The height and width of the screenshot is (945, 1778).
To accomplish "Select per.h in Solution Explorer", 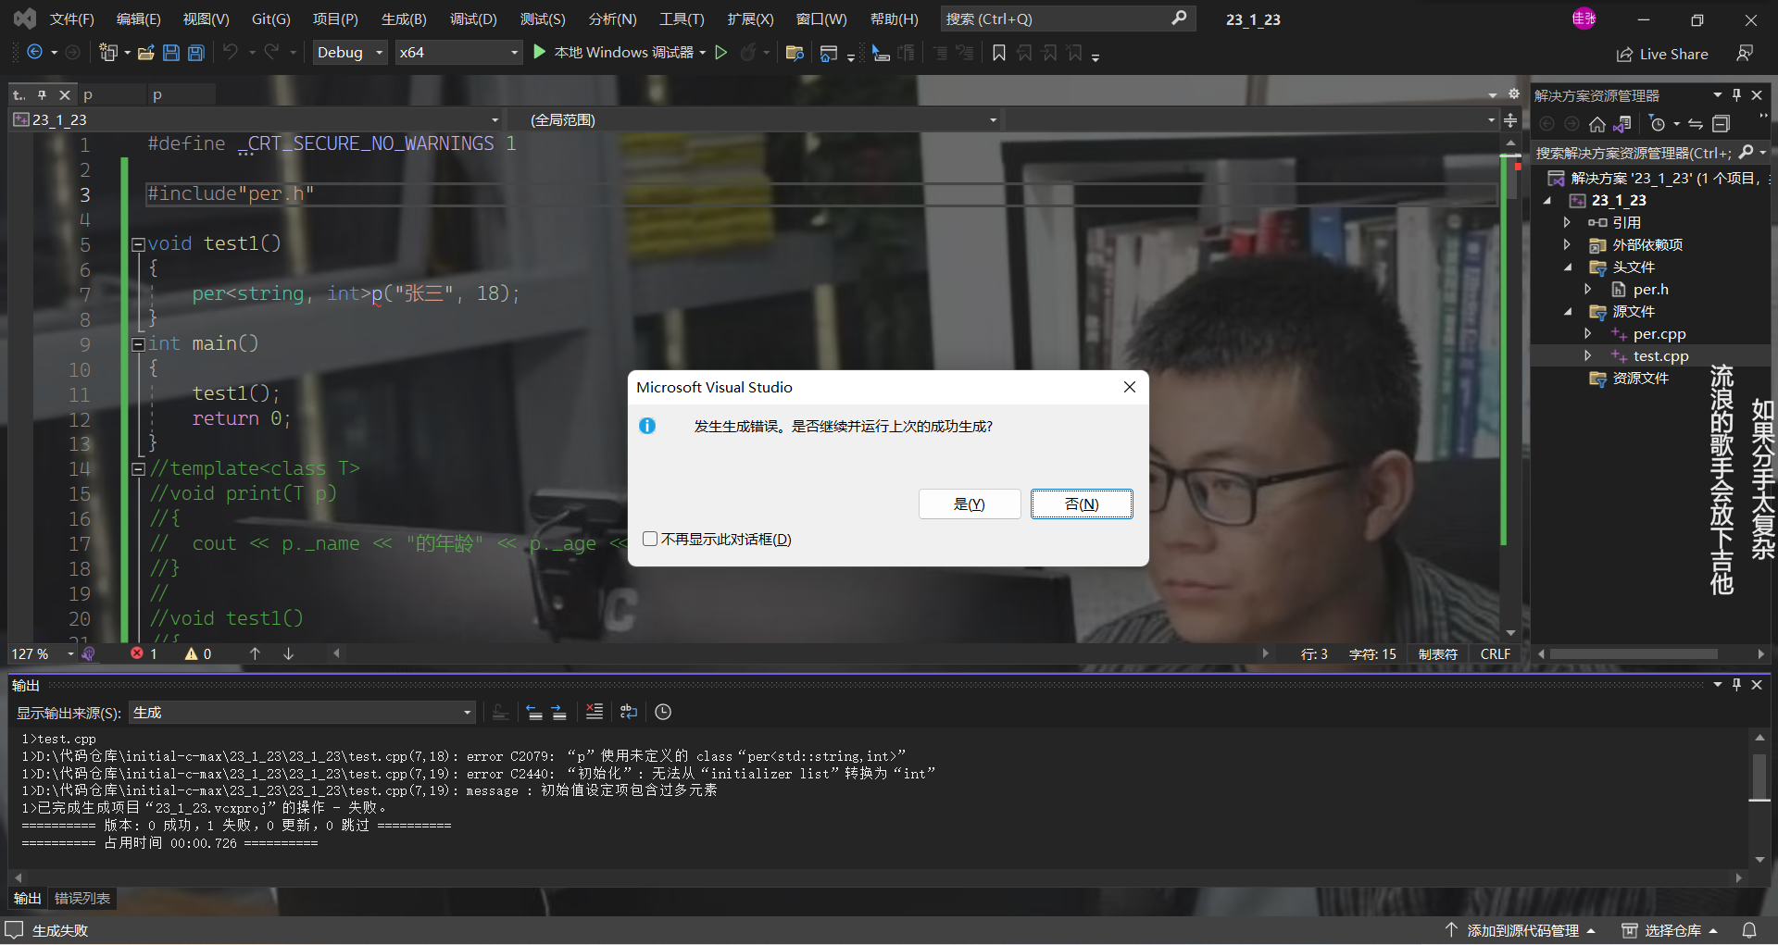I will 1650,290.
